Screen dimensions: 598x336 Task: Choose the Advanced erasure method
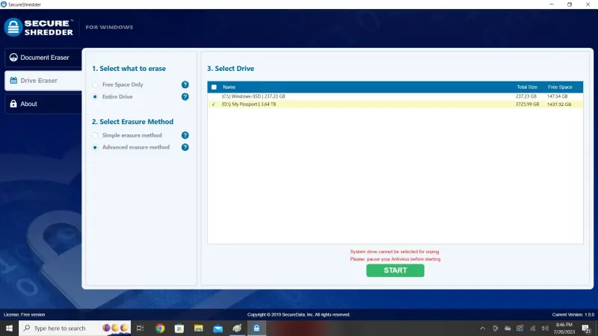95,147
